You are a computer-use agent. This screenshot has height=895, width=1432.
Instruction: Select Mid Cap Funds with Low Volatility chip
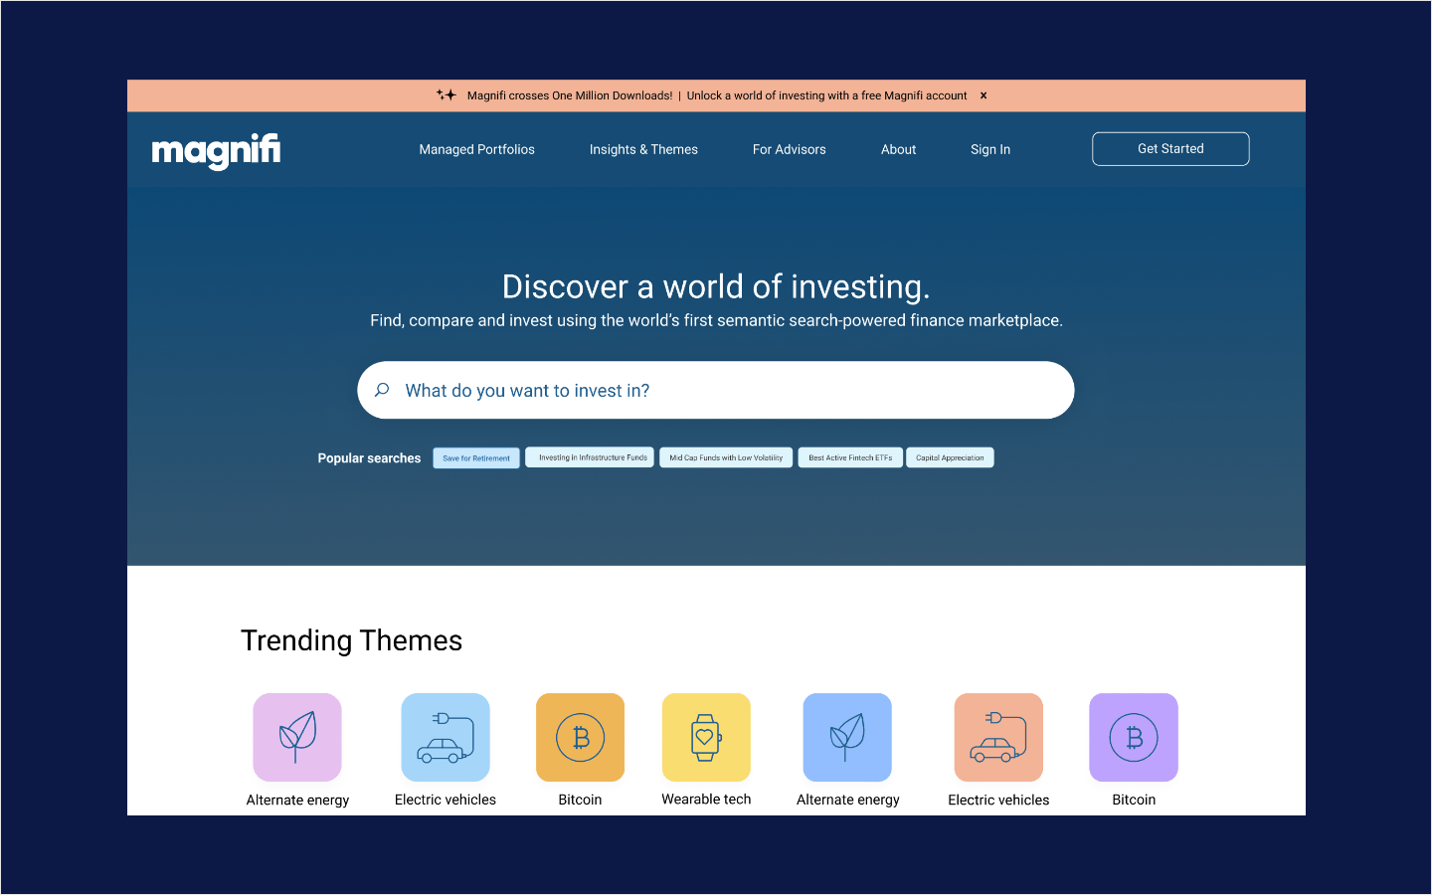[x=726, y=457]
